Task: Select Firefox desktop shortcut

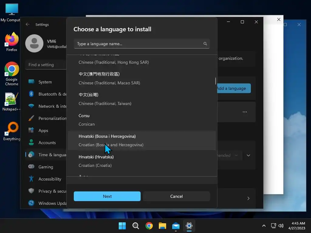Action: click(12, 42)
